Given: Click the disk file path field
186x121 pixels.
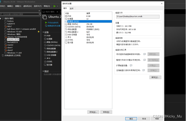Looking at the screenshot, I should (138, 16).
